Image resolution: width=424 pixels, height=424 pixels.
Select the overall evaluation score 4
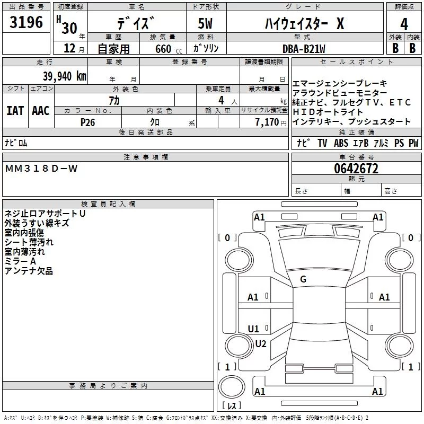pyautogui.click(x=404, y=24)
